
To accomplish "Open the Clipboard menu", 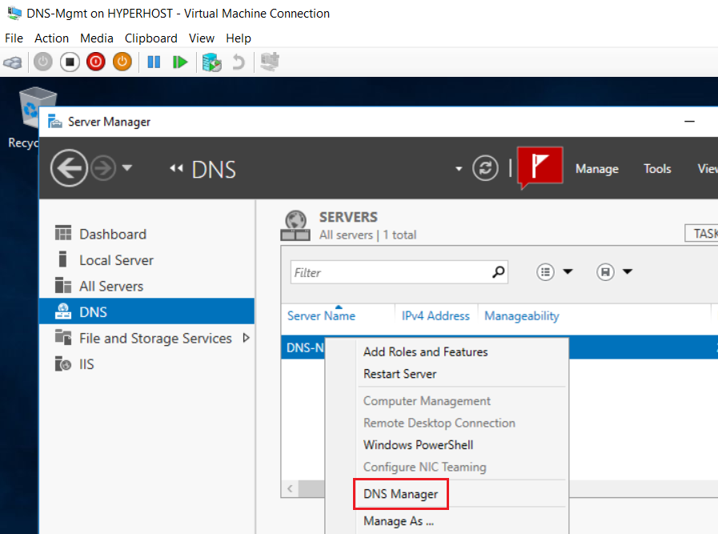I will coord(150,38).
